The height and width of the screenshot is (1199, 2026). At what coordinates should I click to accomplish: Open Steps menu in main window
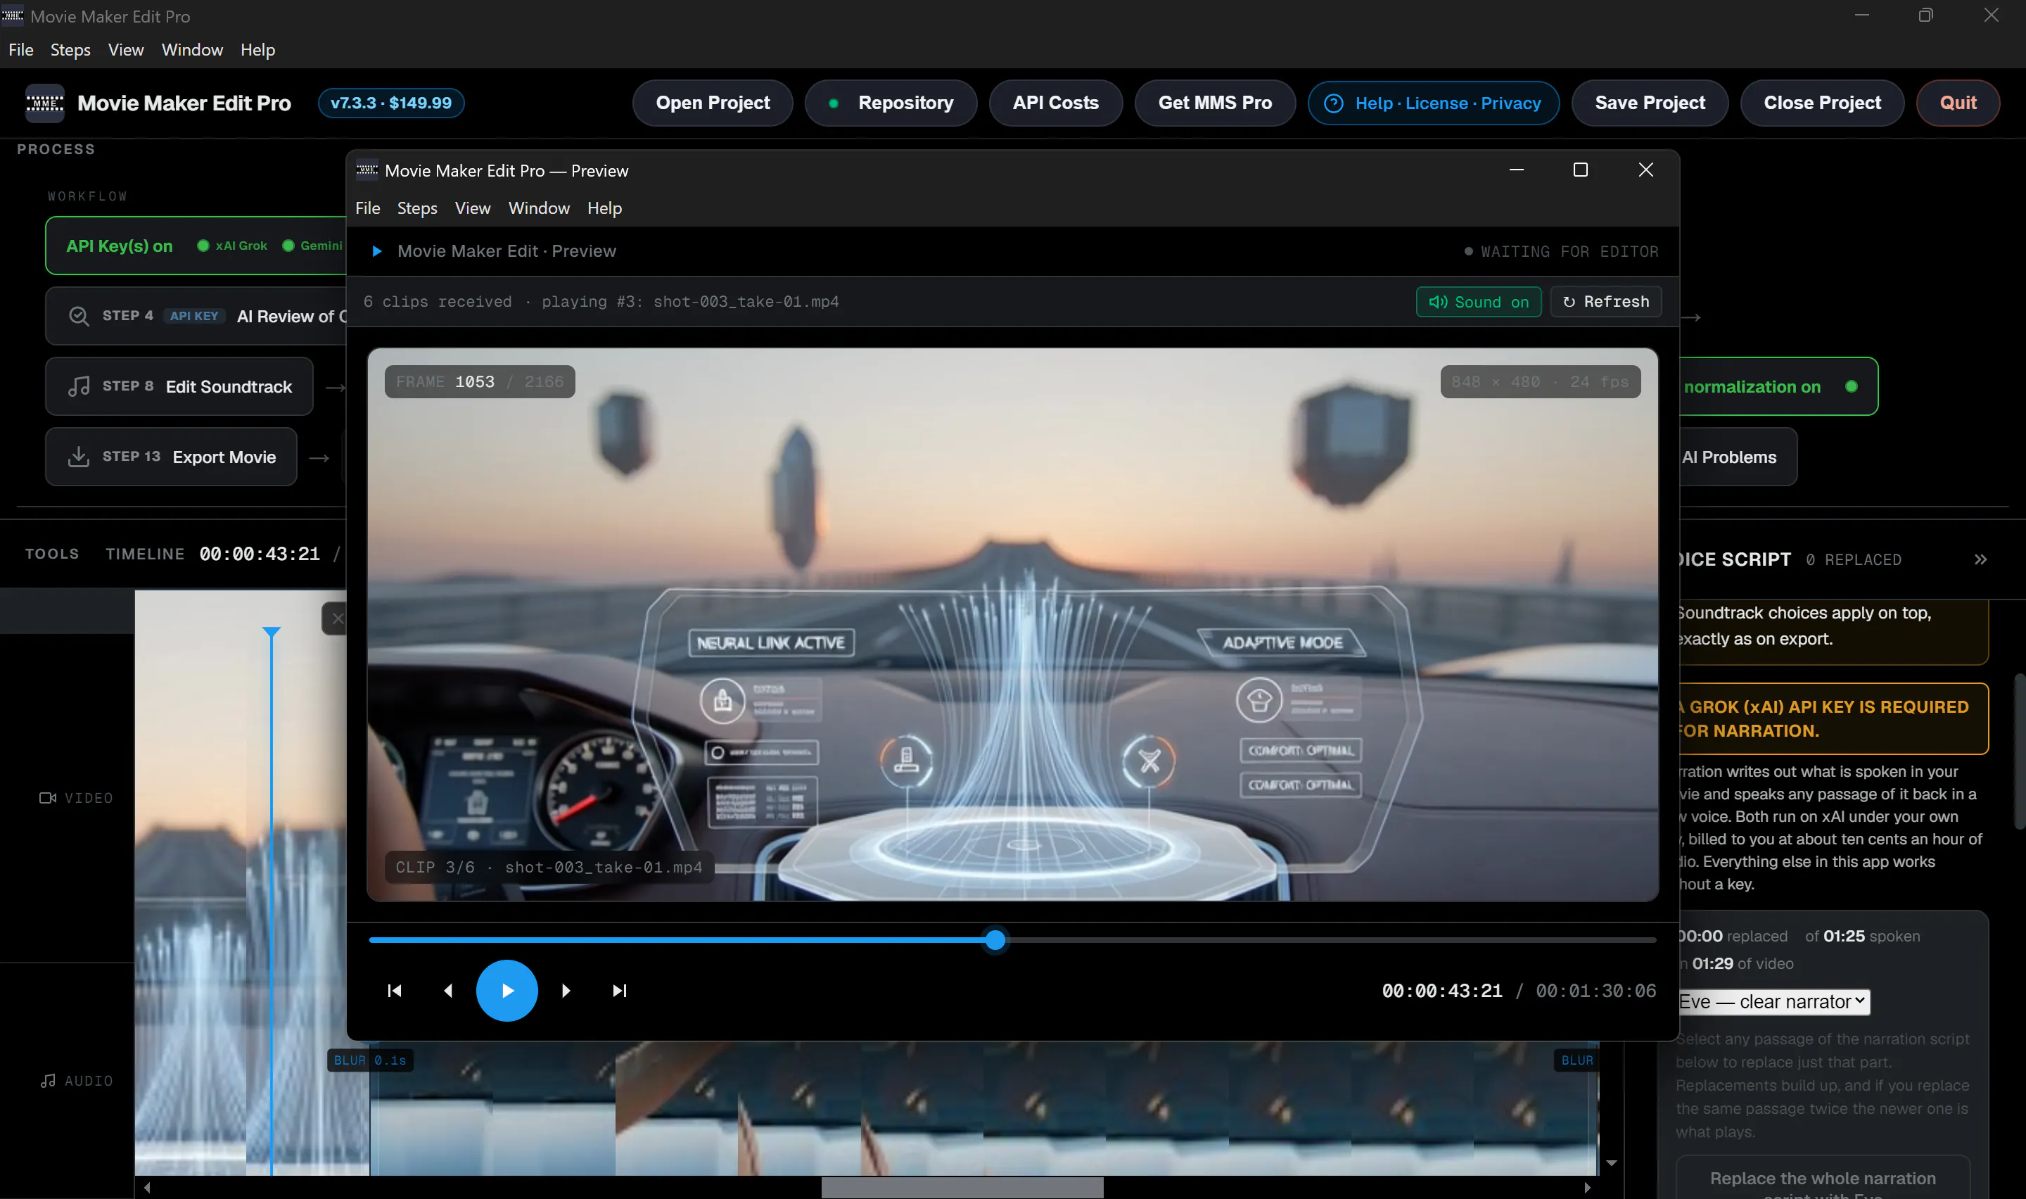[70, 49]
